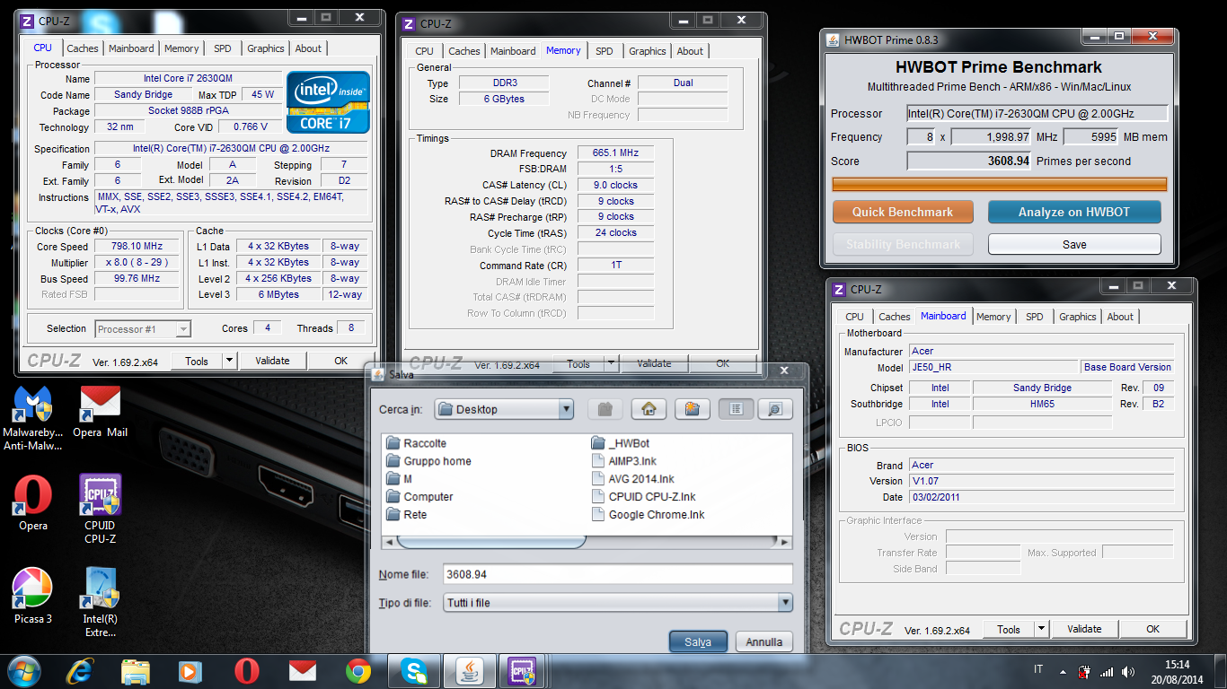Viewport: 1227px width, 689px height.
Task: Select CPUID CPU-Z.lnk file
Action: pyautogui.click(x=643, y=497)
